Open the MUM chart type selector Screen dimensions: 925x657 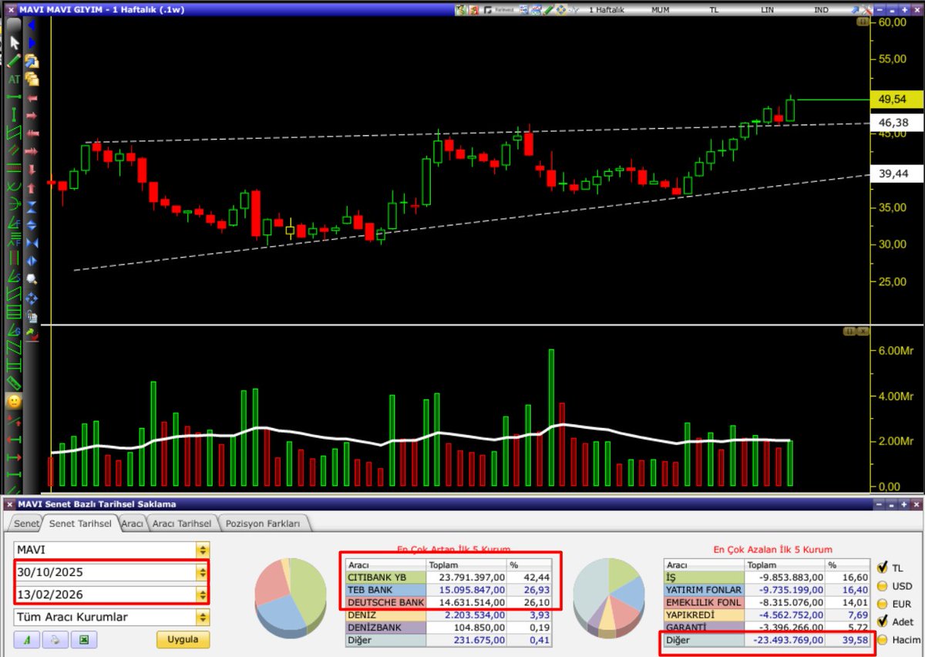(660, 10)
